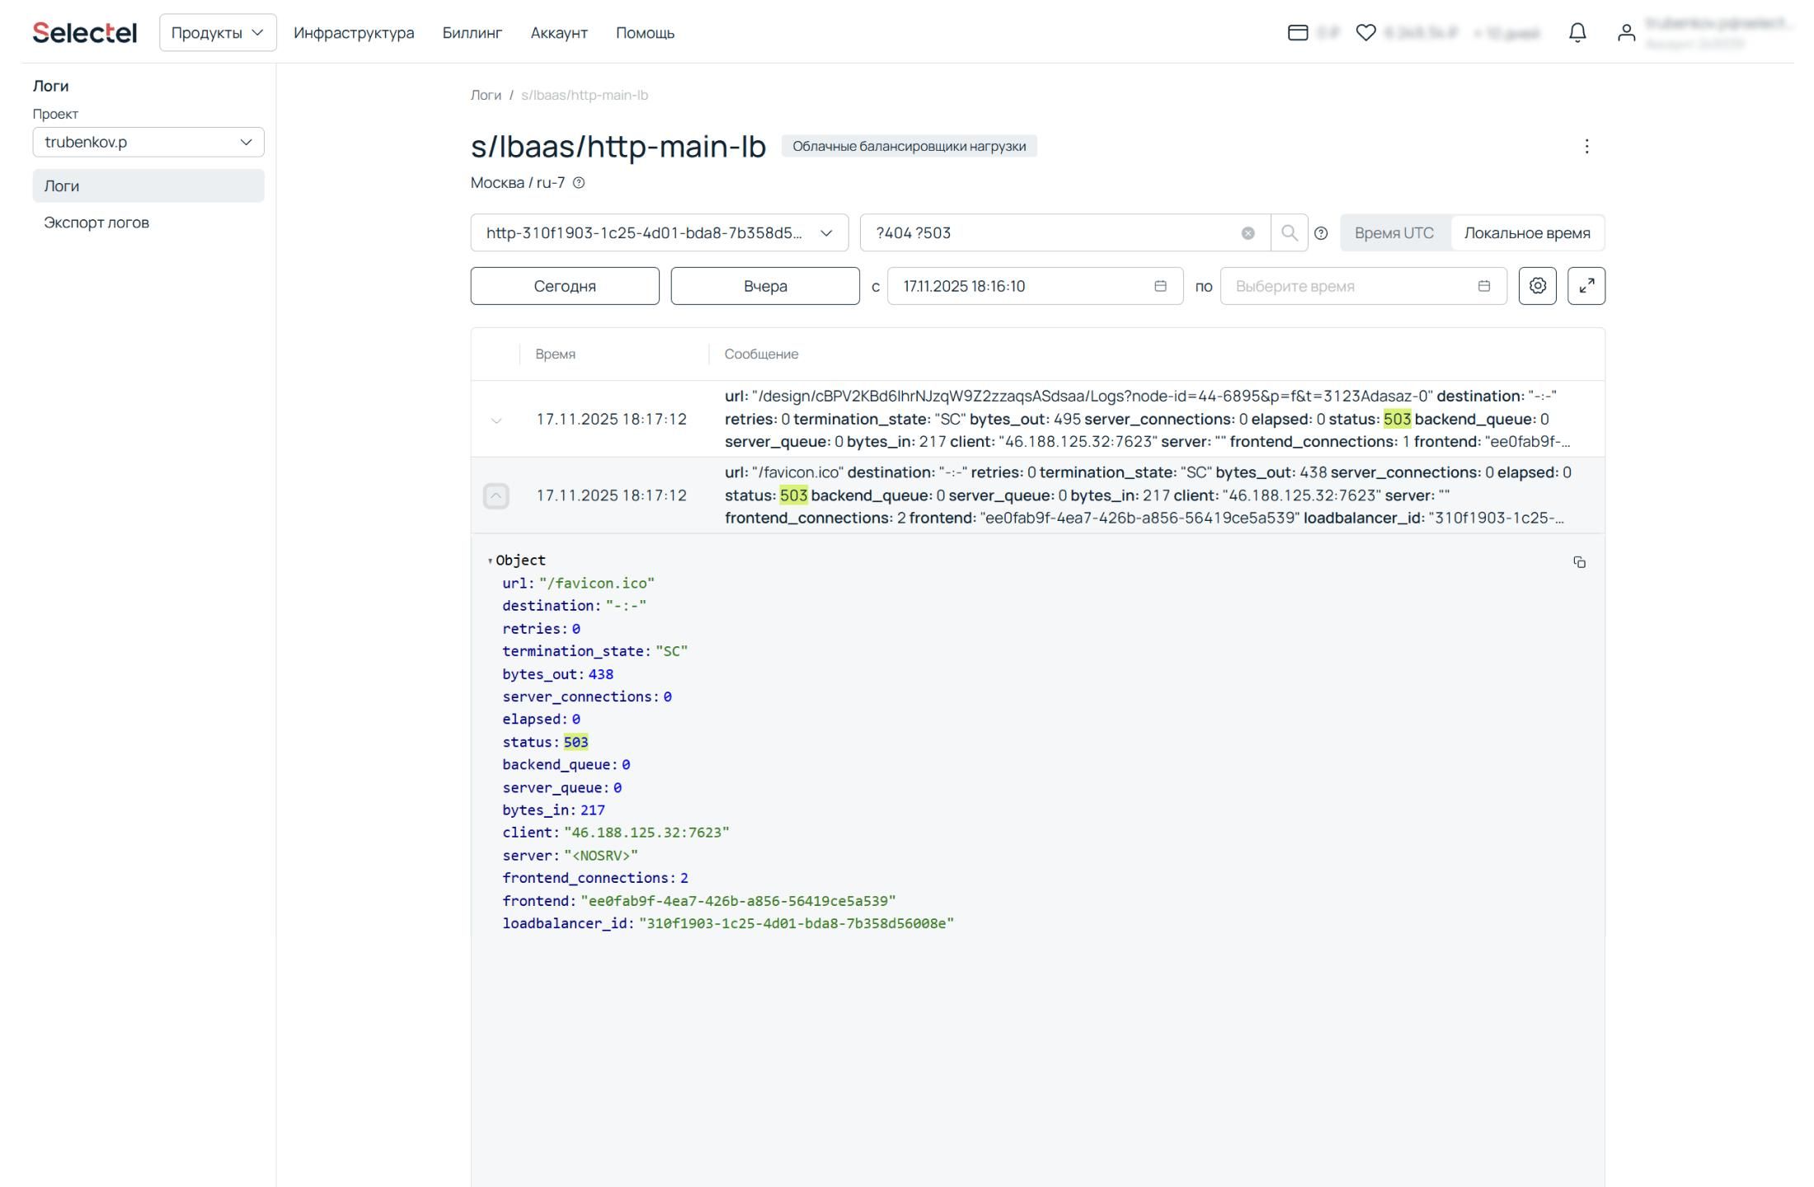Go to Экспорт логов in the sidebar
1814x1187 pixels.
point(96,223)
